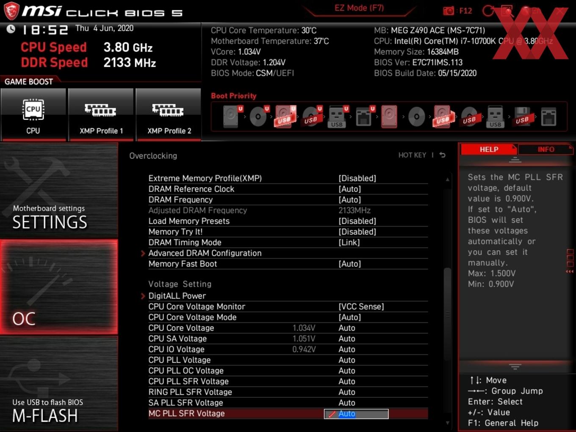Click the clock icon beside 18:52
The image size is (576, 432).
tap(11, 29)
